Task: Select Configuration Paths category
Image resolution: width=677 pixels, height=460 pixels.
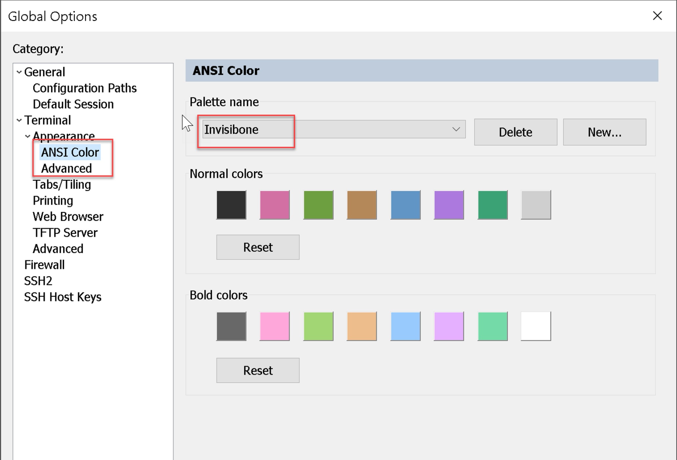Action: pos(85,88)
